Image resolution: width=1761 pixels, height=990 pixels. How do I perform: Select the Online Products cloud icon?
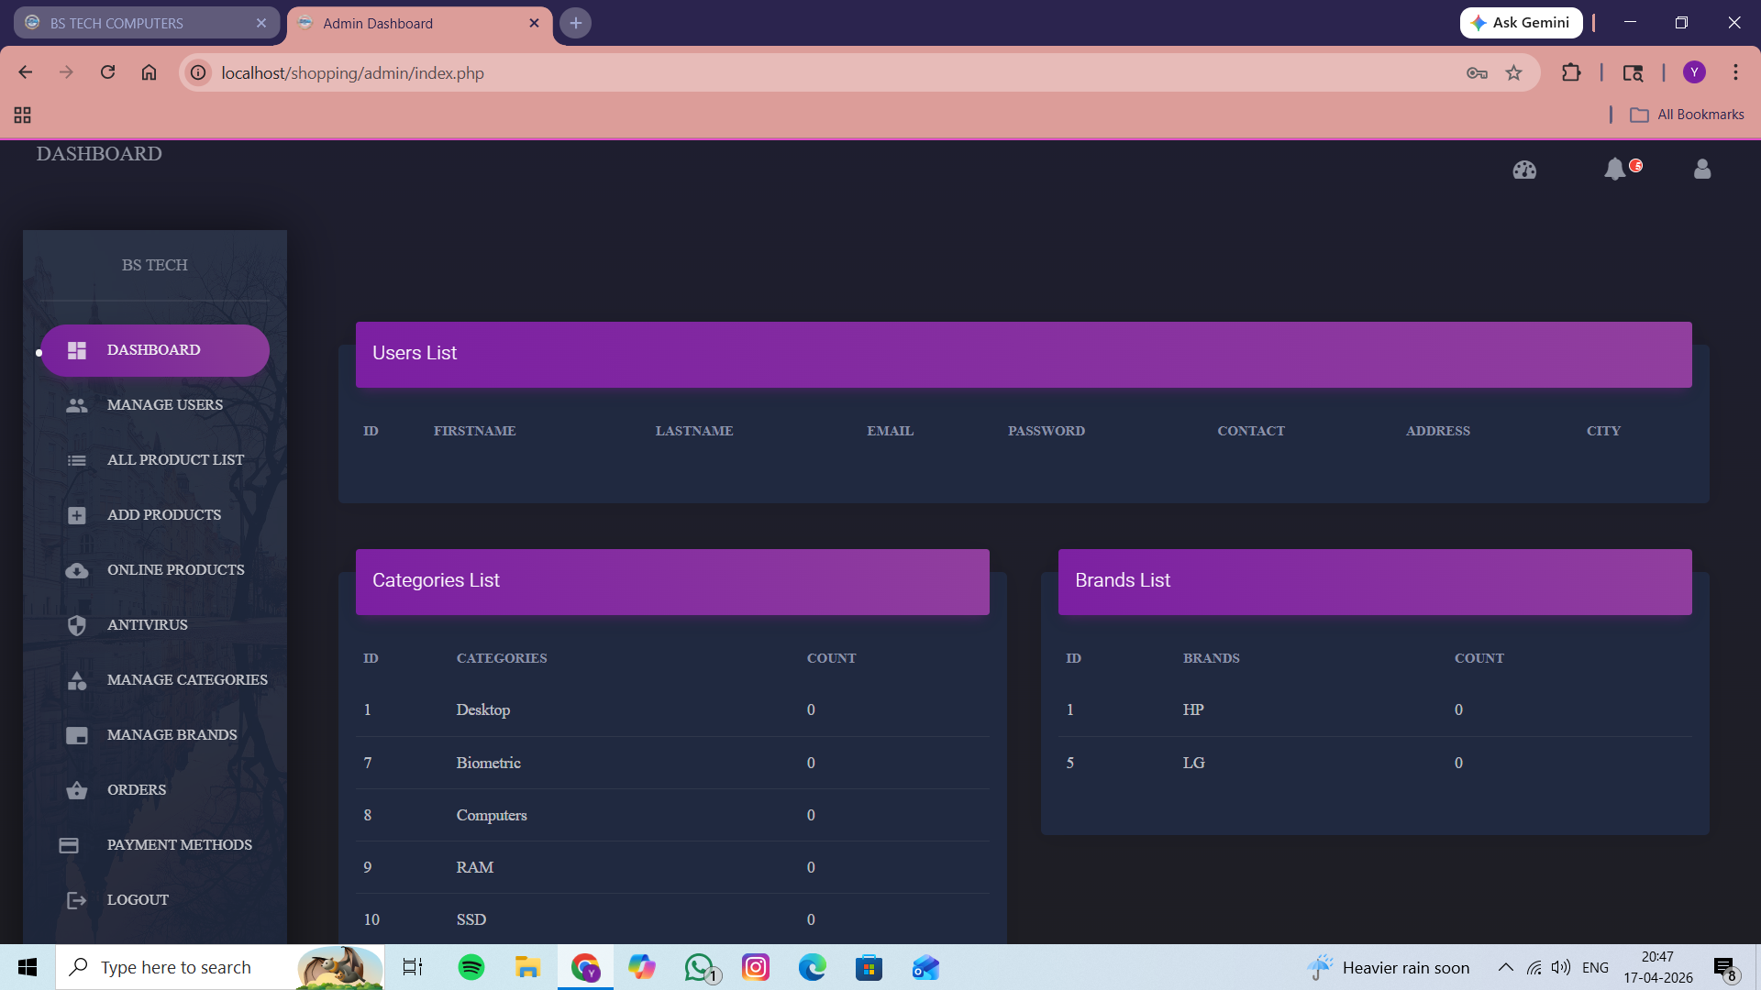click(x=77, y=569)
